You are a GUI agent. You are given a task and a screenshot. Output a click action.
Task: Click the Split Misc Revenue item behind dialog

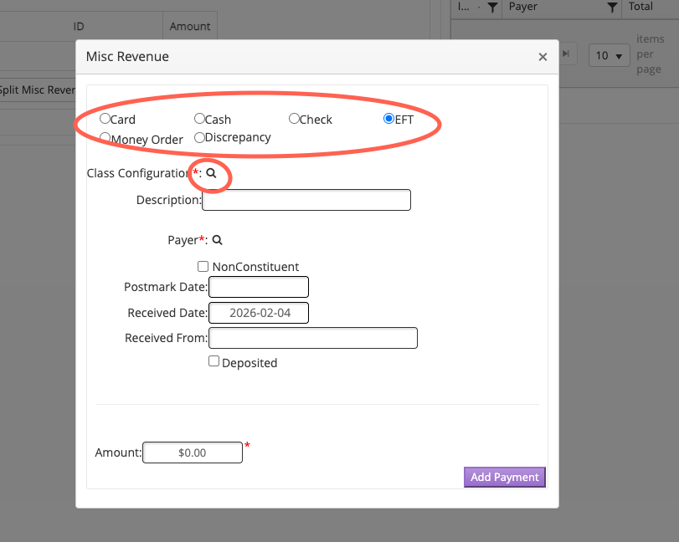37,89
